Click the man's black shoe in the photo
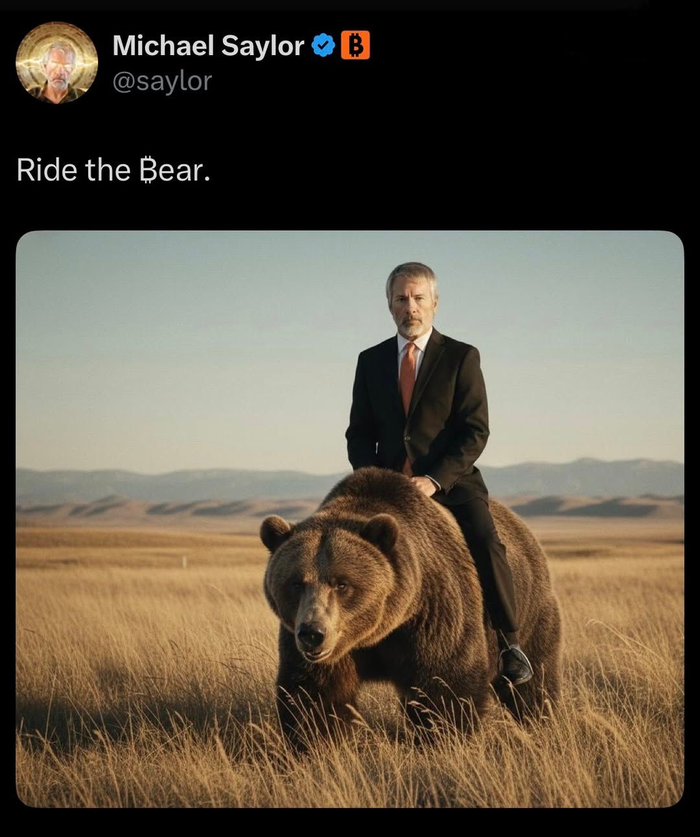Viewport: 700px width, 837px height. [515, 664]
